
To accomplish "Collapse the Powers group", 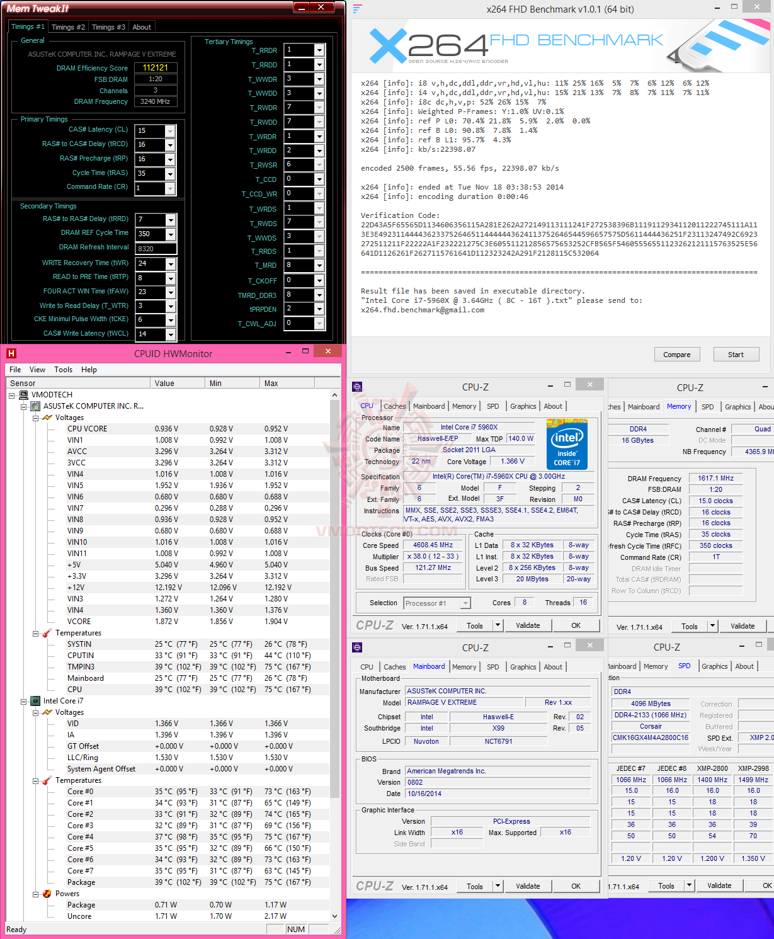I will (36, 894).
